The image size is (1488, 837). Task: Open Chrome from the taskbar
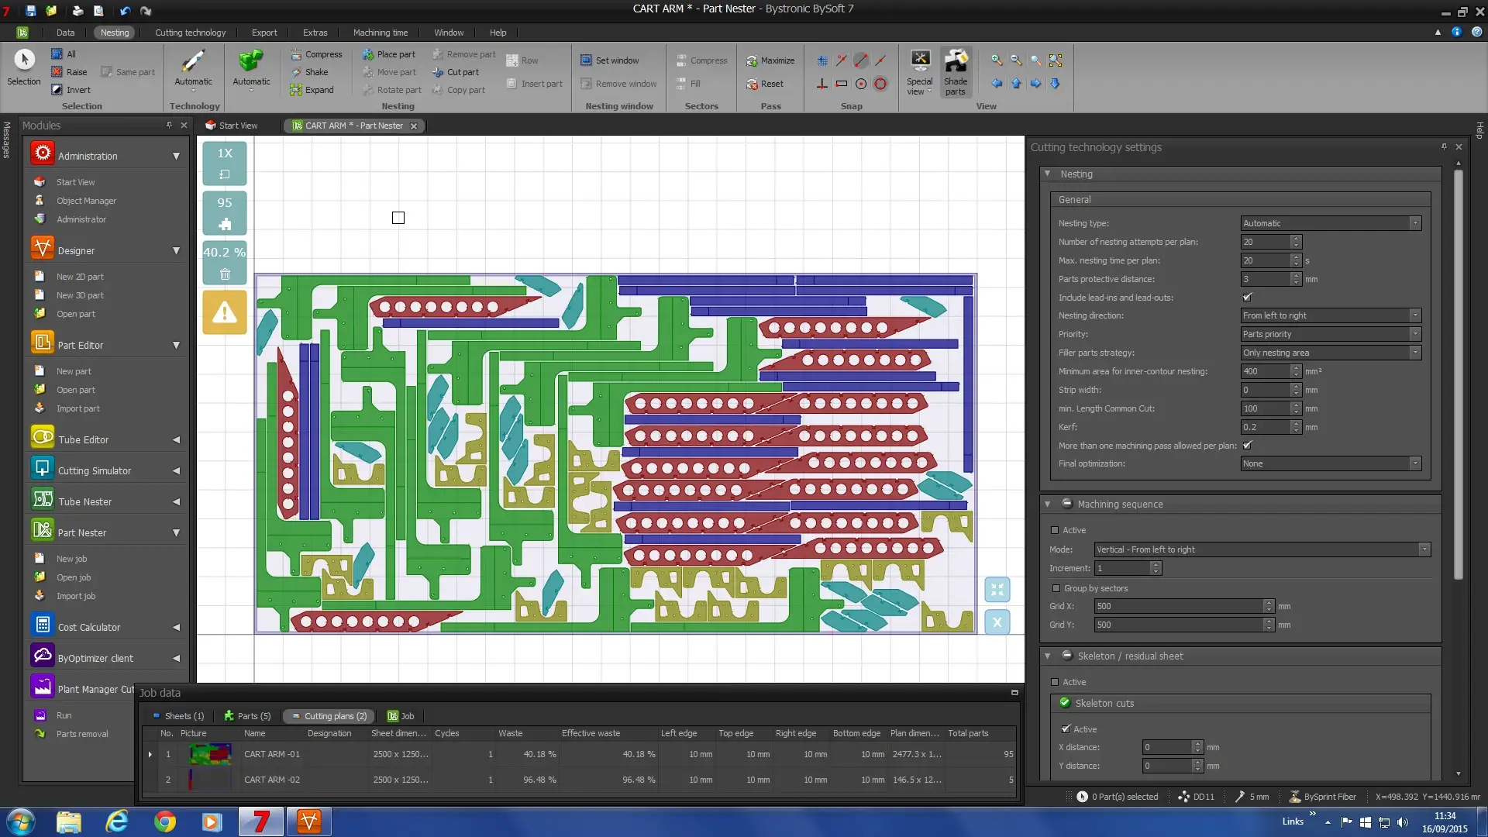pos(164,821)
